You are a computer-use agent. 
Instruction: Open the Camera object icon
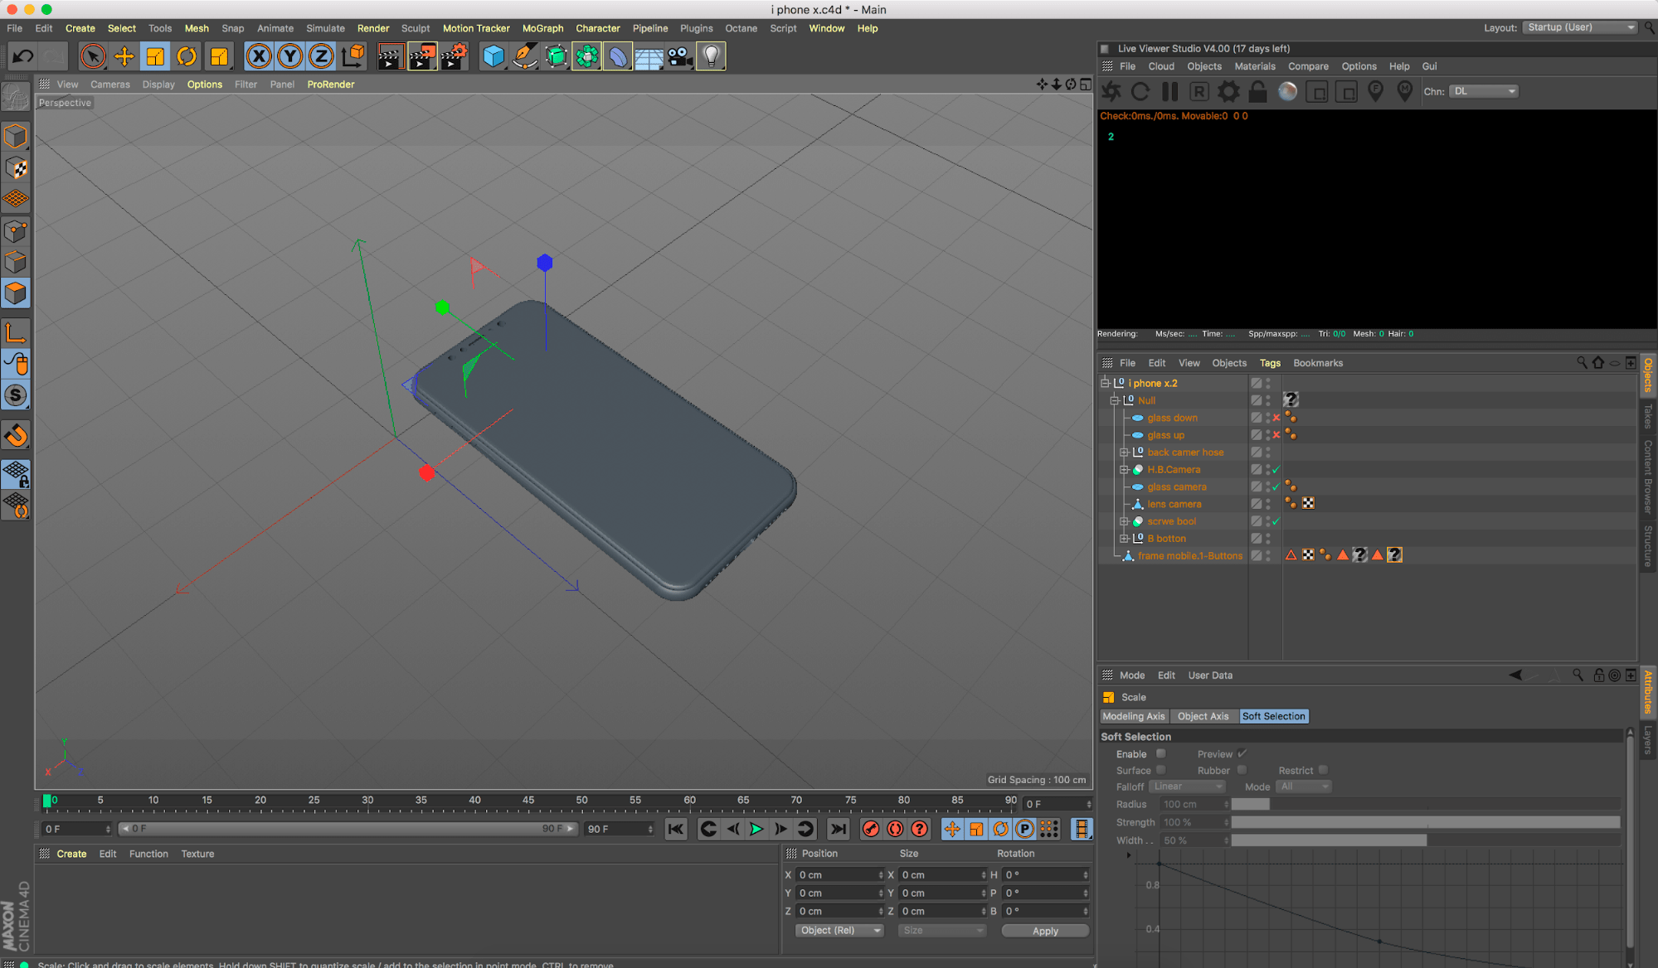[679, 56]
